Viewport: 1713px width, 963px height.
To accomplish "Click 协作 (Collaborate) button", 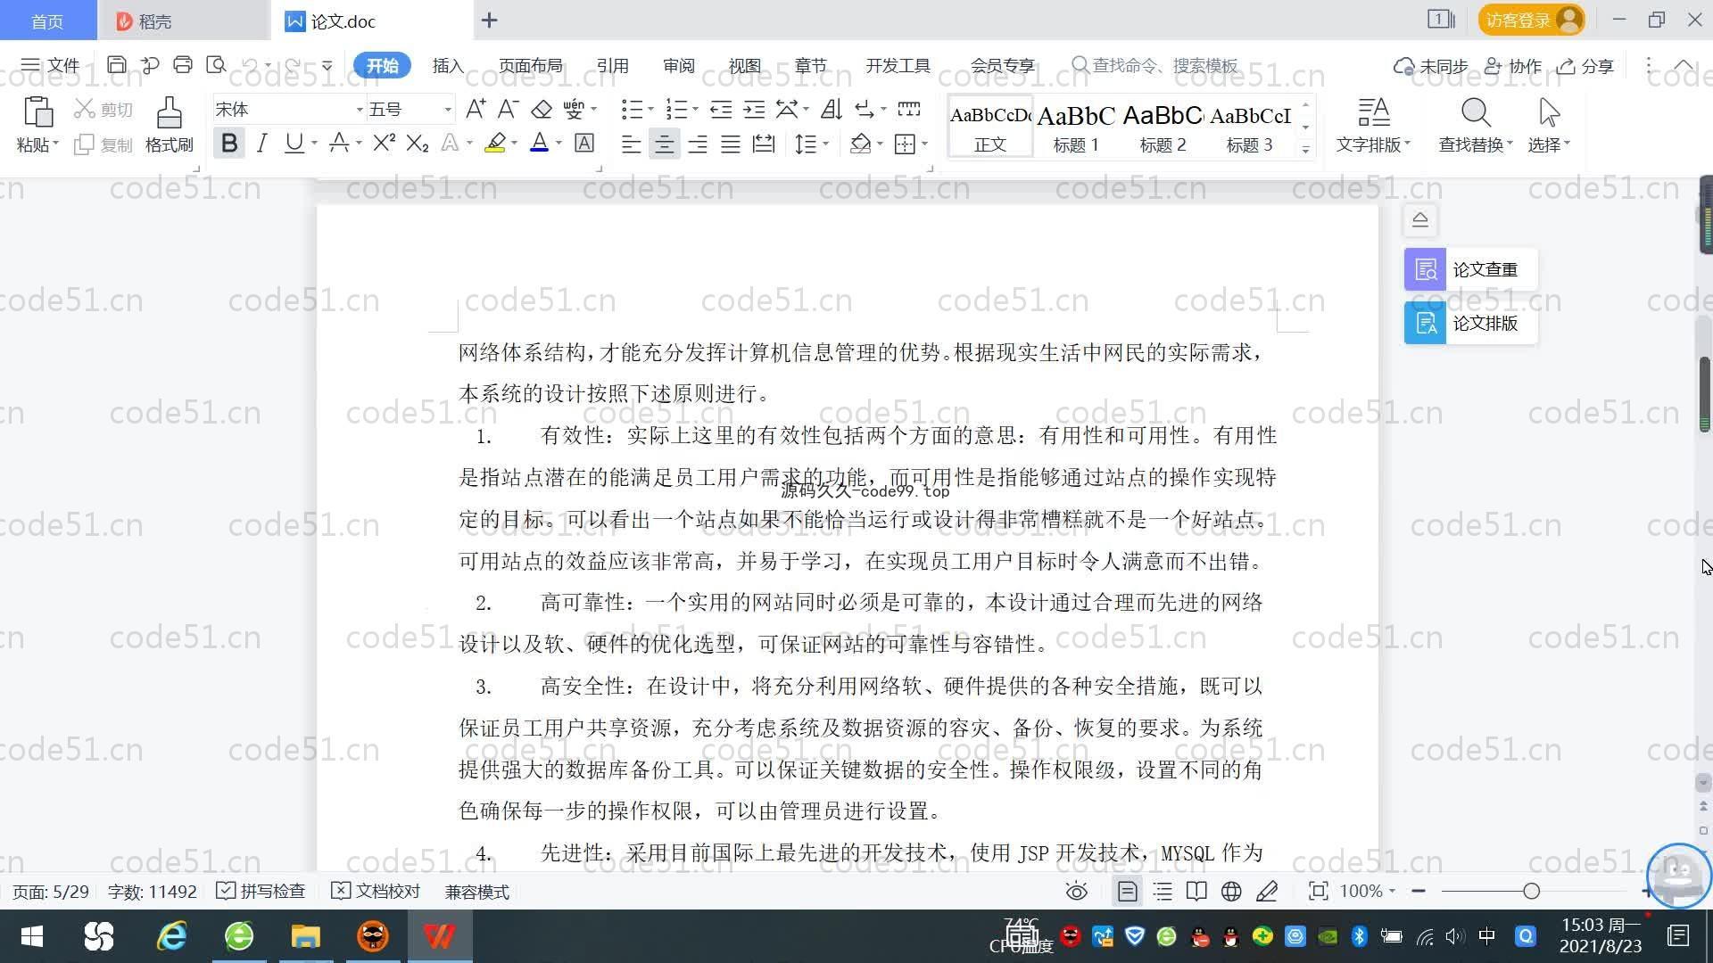I will tap(1513, 66).
